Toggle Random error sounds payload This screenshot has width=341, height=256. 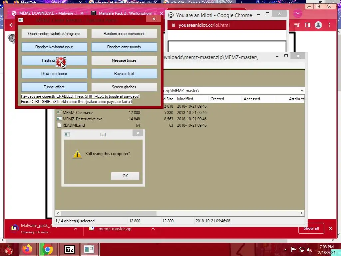(x=124, y=47)
